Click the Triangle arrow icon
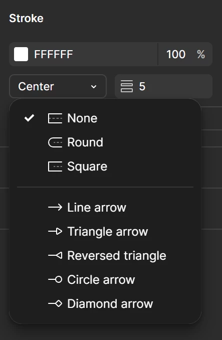The image size is (222, 340). [x=55, y=231]
